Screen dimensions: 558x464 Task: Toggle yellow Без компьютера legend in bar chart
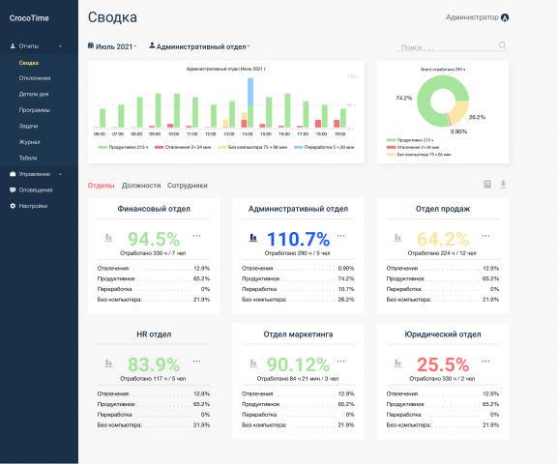(252, 147)
